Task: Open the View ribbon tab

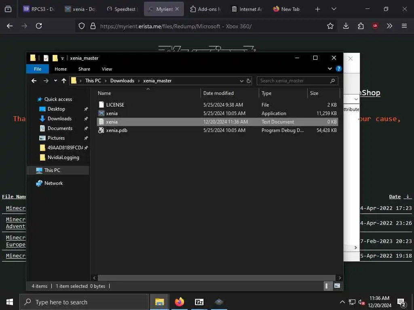Action: (107, 69)
